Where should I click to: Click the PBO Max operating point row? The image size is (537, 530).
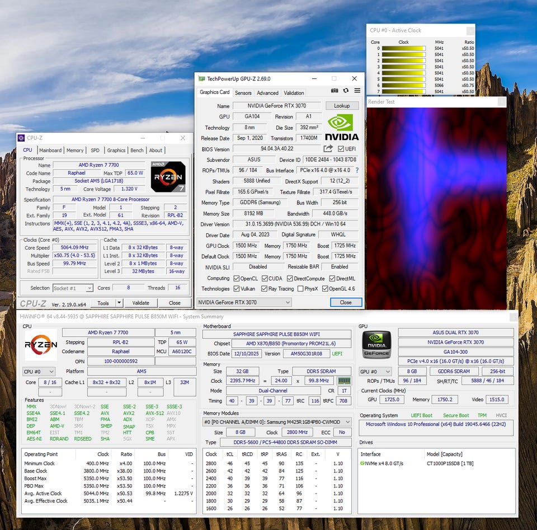click(x=109, y=486)
